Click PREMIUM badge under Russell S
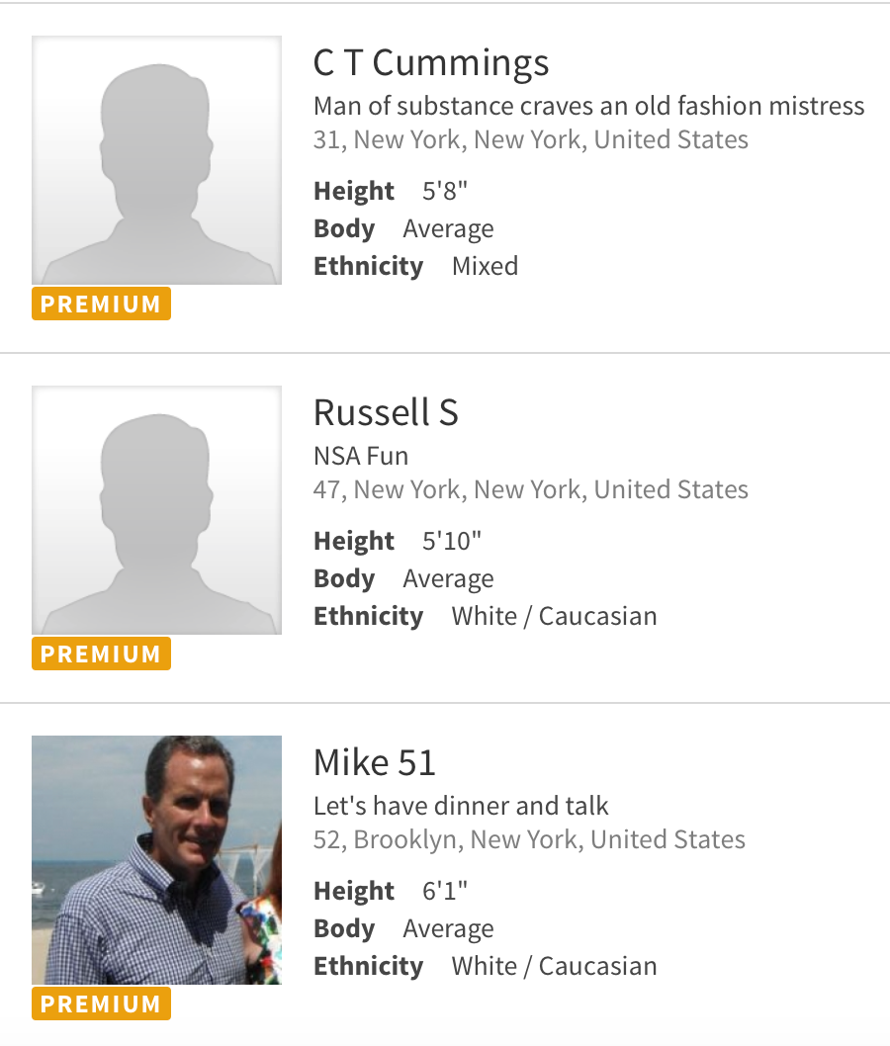Viewport: 890px width, 1046px height. (x=101, y=654)
